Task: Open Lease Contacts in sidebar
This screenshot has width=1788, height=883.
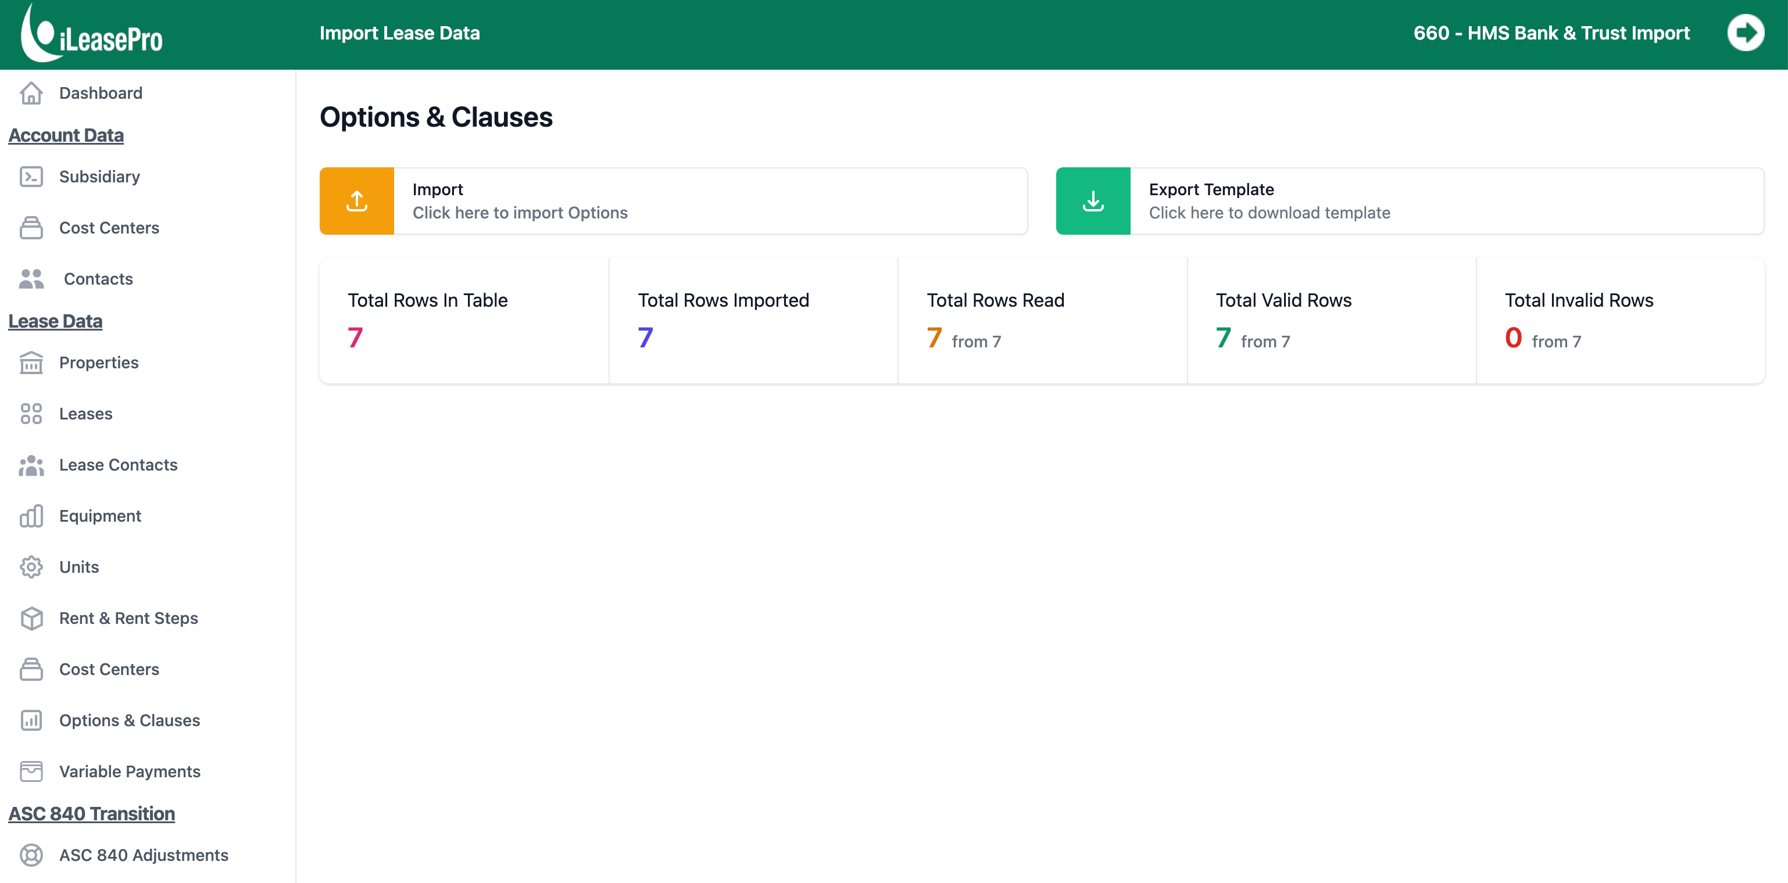Action: [x=118, y=465]
